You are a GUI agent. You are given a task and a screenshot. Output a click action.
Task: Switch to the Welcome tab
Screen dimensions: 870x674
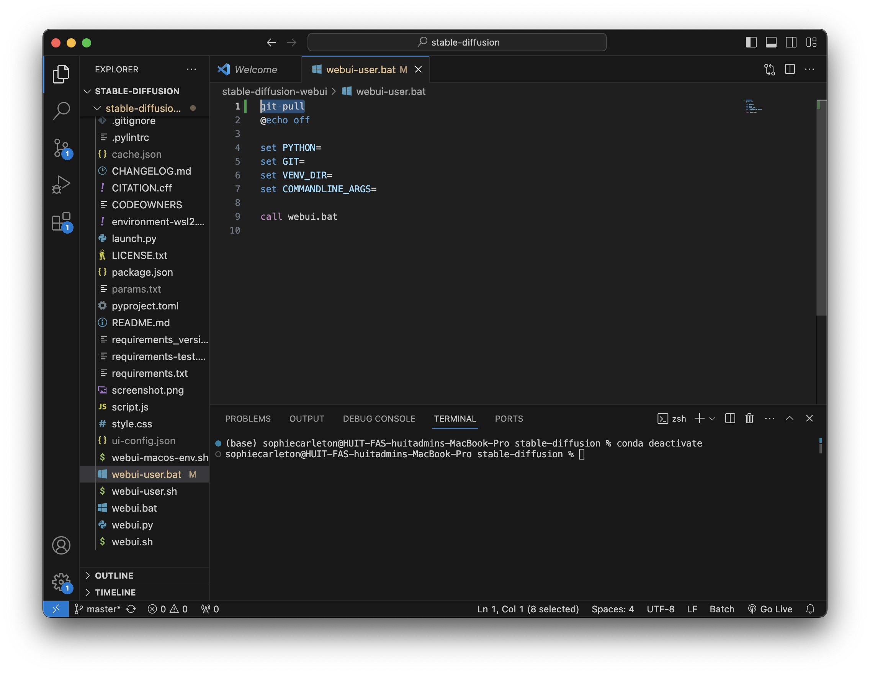coord(255,70)
